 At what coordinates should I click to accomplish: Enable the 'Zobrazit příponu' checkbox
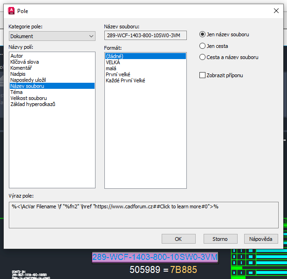click(x=203, y=75)
